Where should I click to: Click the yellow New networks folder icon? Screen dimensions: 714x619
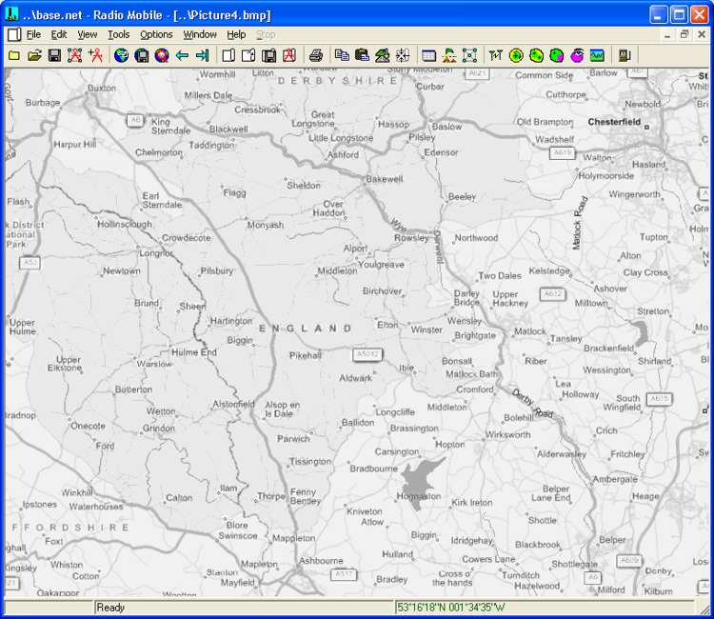[x=14, y=55]
